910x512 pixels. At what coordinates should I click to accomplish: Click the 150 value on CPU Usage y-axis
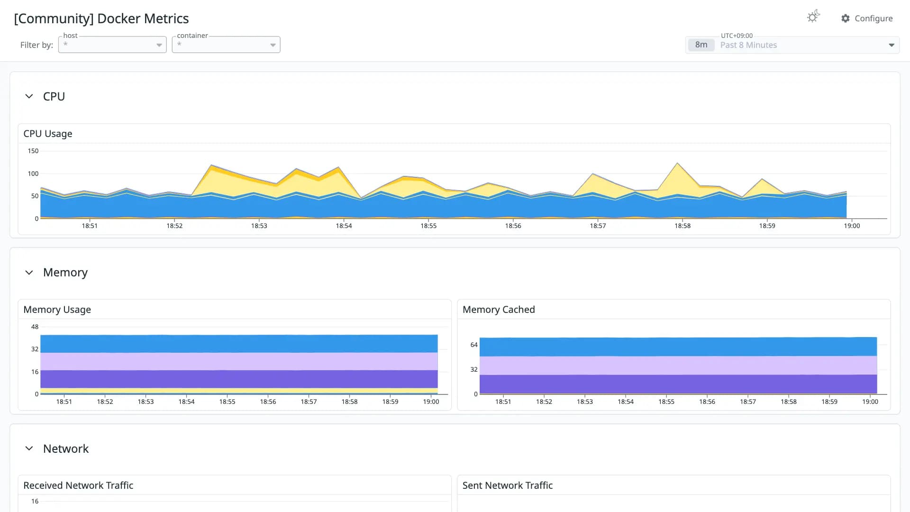[33, 151]
